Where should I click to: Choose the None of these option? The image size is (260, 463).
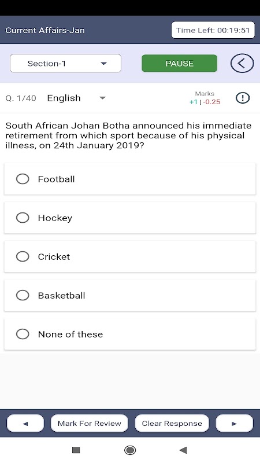point(129,334)
